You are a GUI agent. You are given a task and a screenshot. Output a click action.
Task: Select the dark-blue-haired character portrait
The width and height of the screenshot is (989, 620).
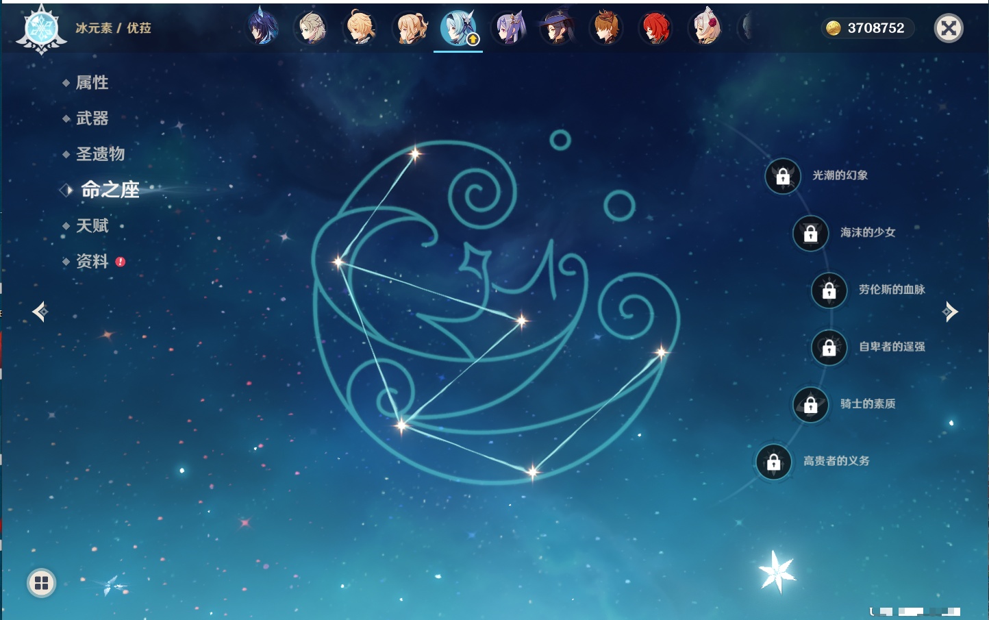tap(262, 27)
